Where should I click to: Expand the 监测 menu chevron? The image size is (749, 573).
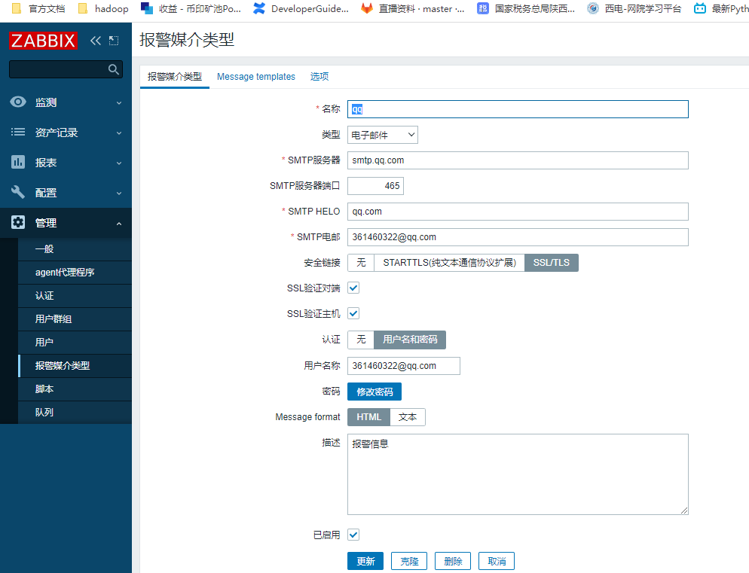click(119, 102)
